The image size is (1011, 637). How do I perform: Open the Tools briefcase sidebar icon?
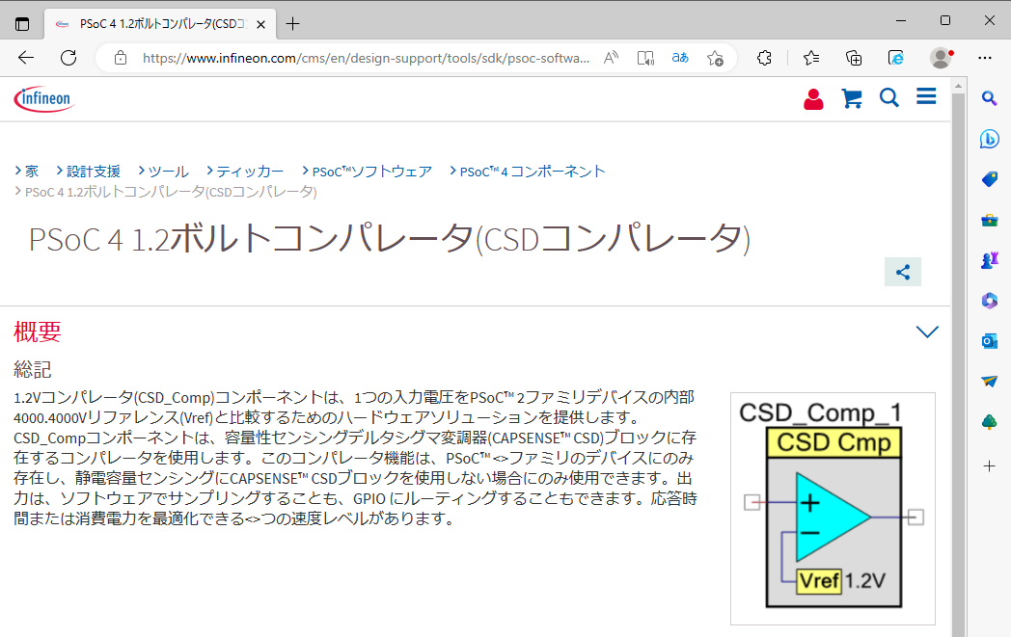pos(989,221)
